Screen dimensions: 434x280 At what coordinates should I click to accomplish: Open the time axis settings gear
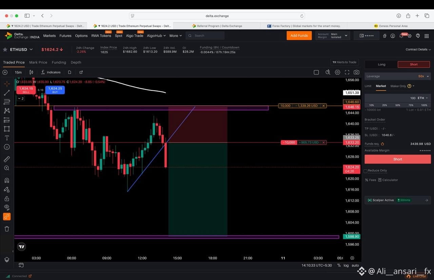[x=352, y=258]
